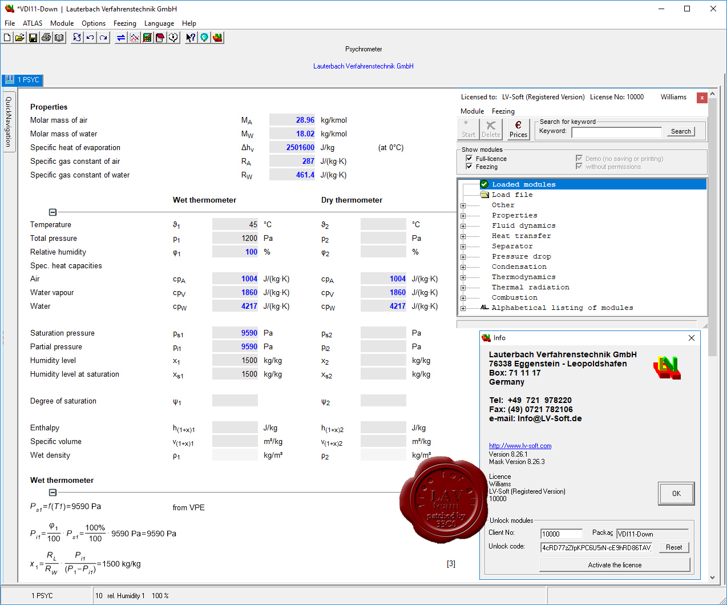
Task: Expand the Pressure drop tree node
Action: [x=463, y=257]
